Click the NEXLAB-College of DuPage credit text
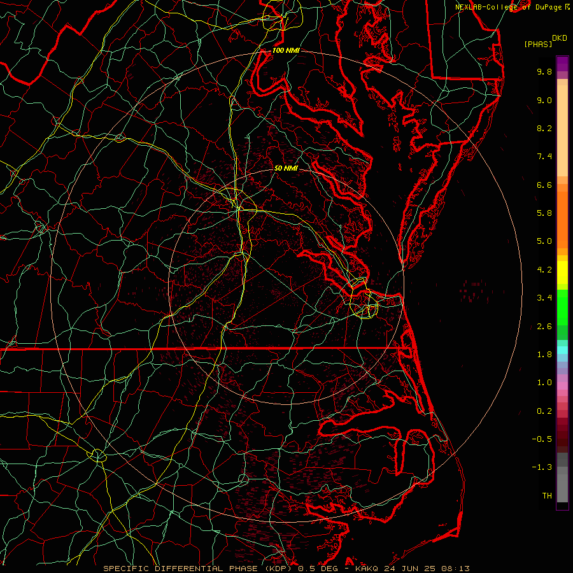This screenshot has height=573, width=573. coord(508,7)
